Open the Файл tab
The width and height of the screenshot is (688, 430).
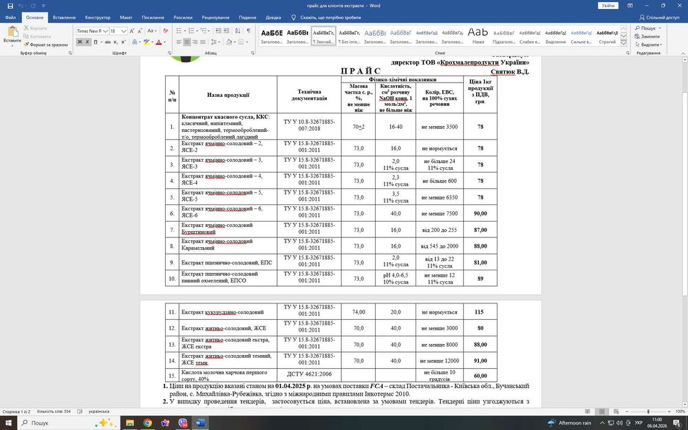point(10,18)
